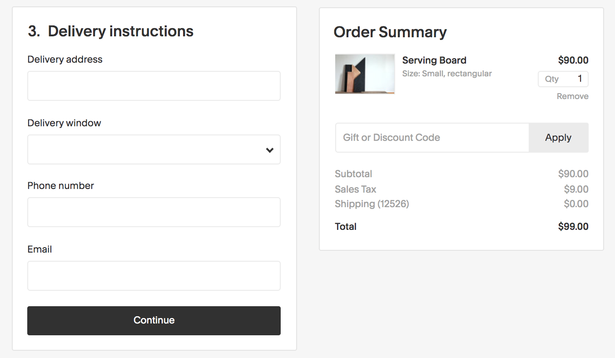615x358 pixels.
Task: Click into the Email input field
Action: point(154,276)
